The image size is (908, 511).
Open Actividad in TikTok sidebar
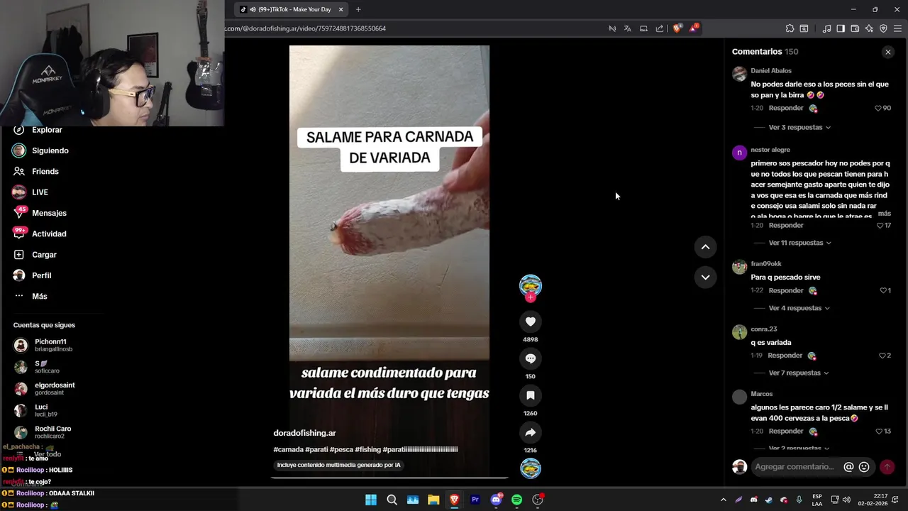pyautogui.click(x=49, y=233)
